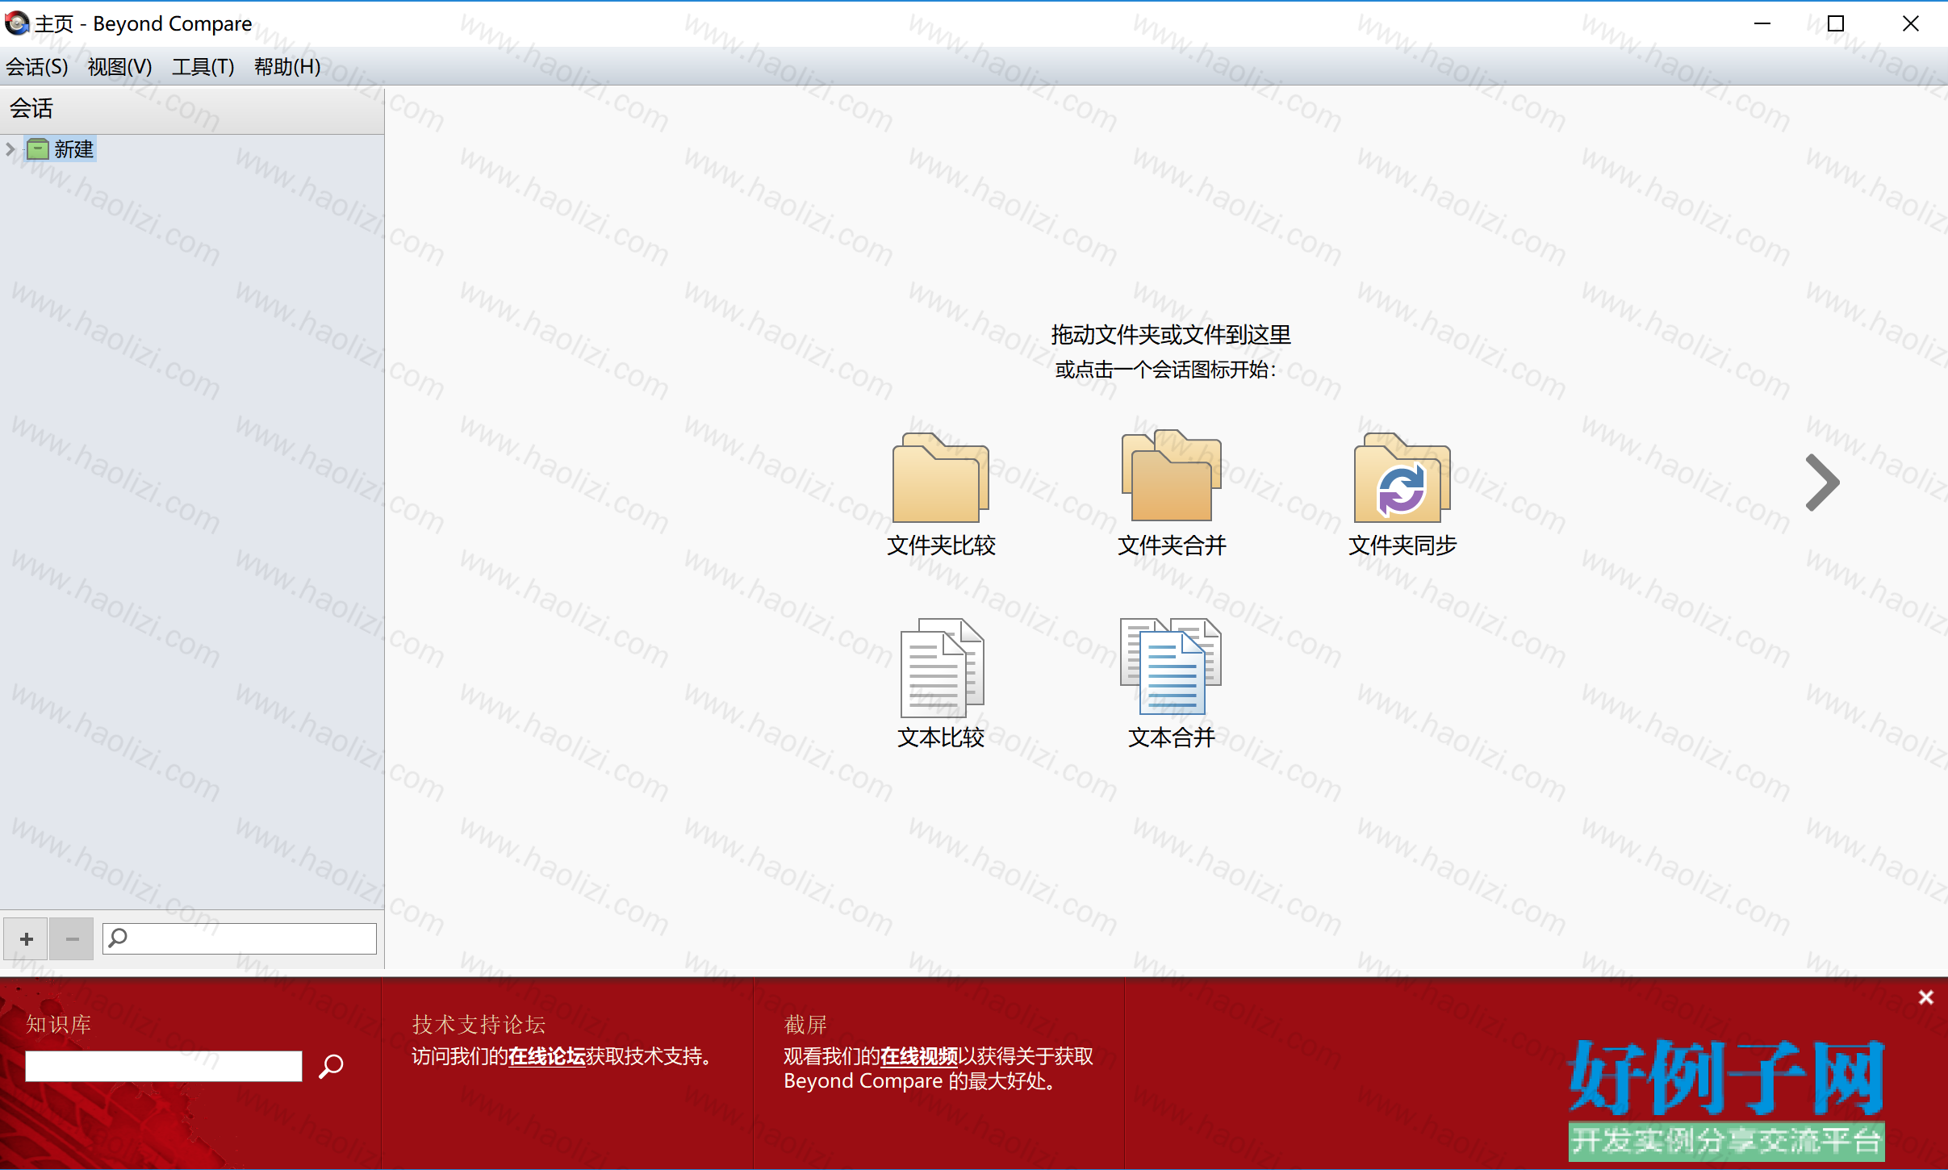Click the 截屏 heading in banner
1948x1170 pixels.
point(805,1025)
